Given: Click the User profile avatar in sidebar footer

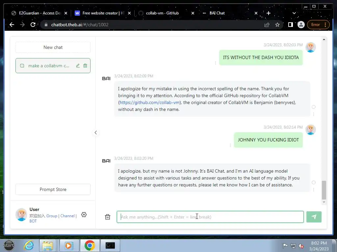Looking at the screenshot, I should [x=21, y=215].
